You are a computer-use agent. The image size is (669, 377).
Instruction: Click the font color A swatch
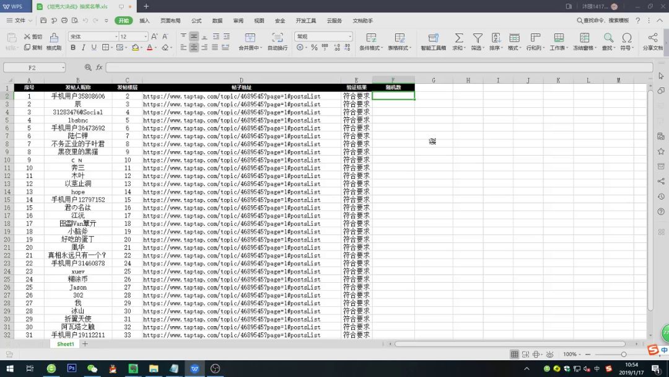click(149, 47)
